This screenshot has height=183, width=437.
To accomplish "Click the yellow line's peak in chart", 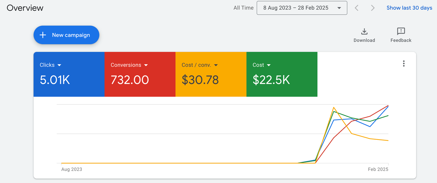I will pos(333,108).
